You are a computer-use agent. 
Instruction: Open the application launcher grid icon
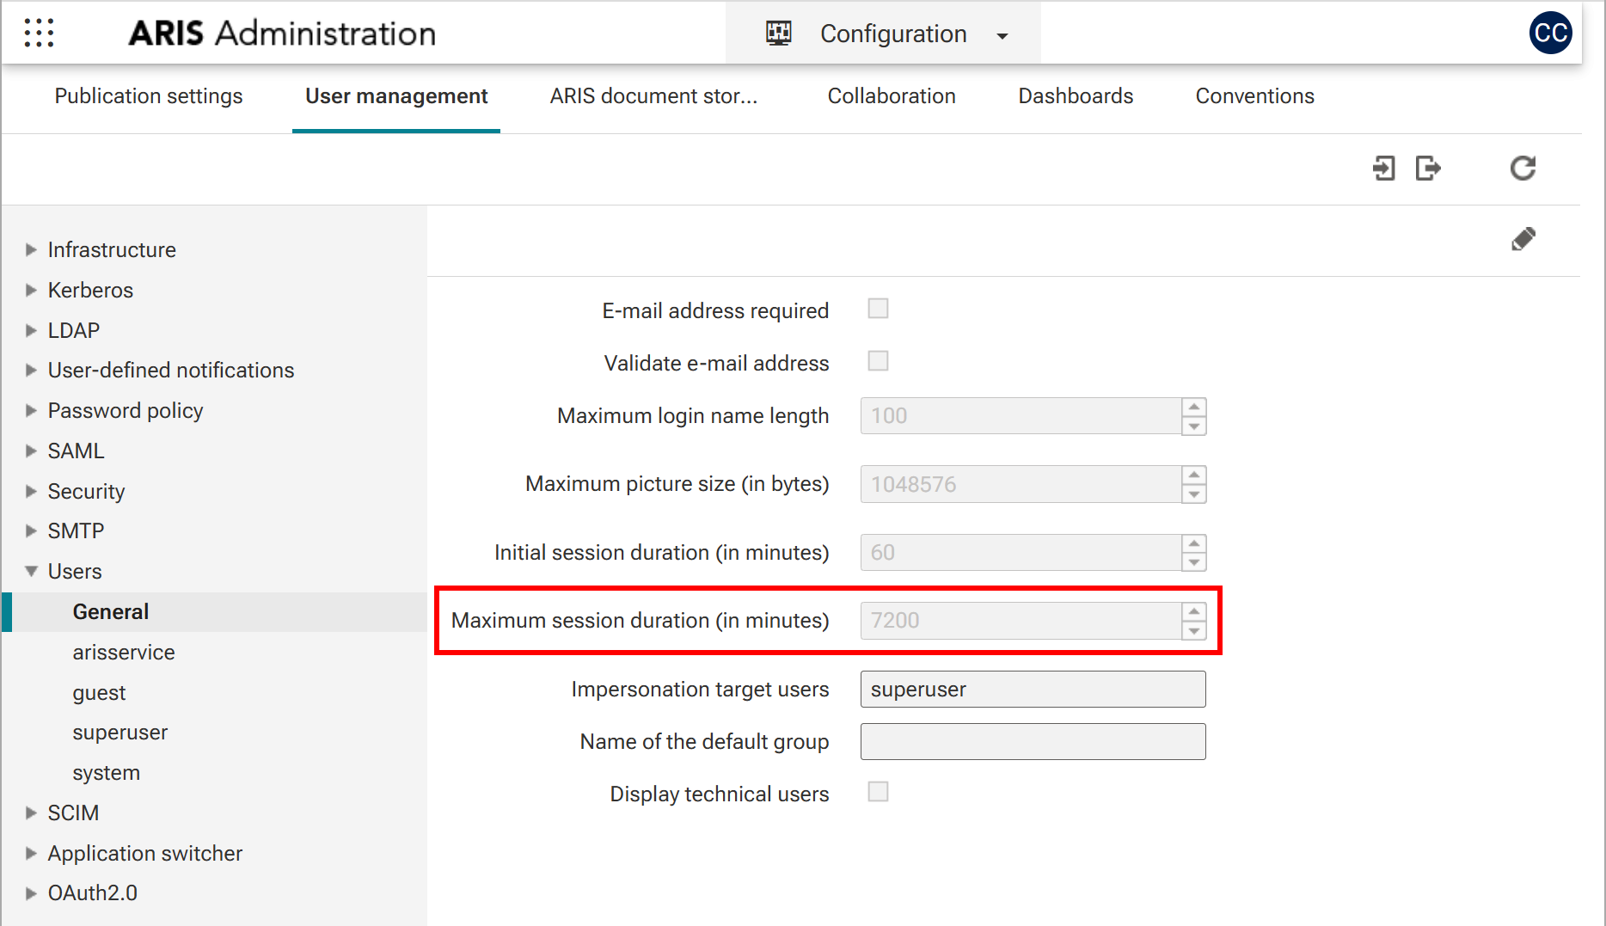coord(40,33)
